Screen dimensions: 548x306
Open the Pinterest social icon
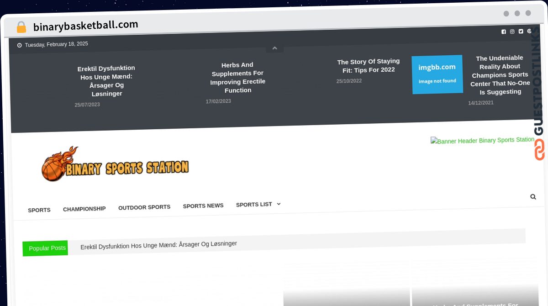529,31
